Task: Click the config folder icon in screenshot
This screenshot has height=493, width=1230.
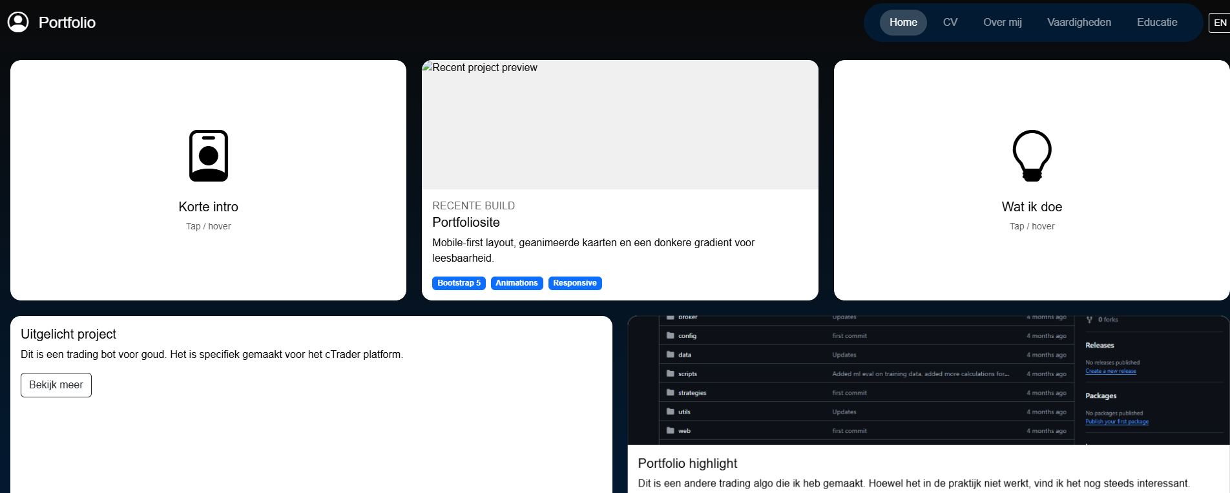Action: click(x=671, y=336)
